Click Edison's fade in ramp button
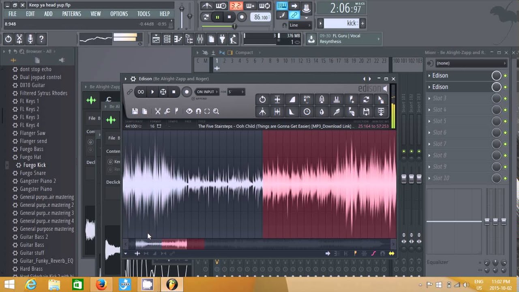This screenshot has height=292, width=519. click(292, 99)
